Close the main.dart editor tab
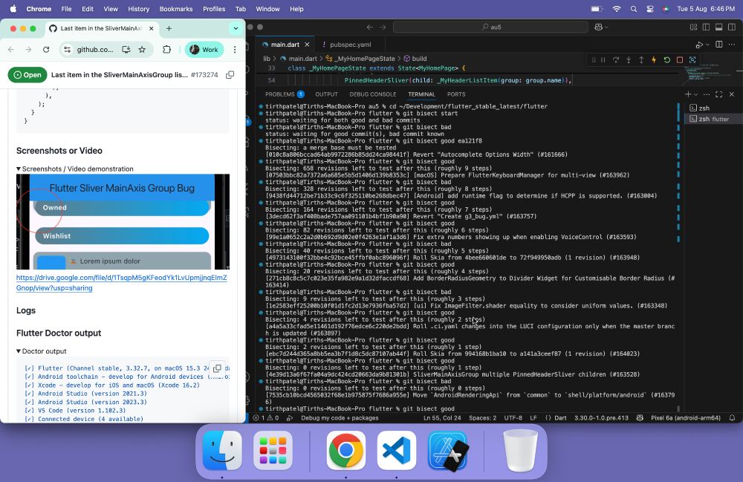The width and height of the screenshot is (743, 482). (x=307, y=45)
